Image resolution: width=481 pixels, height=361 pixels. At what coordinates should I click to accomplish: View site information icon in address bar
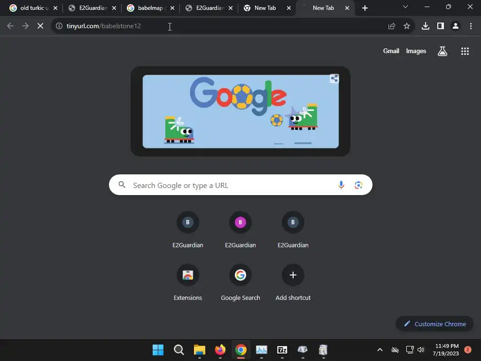pyautogui.click(x=59, y=26)
